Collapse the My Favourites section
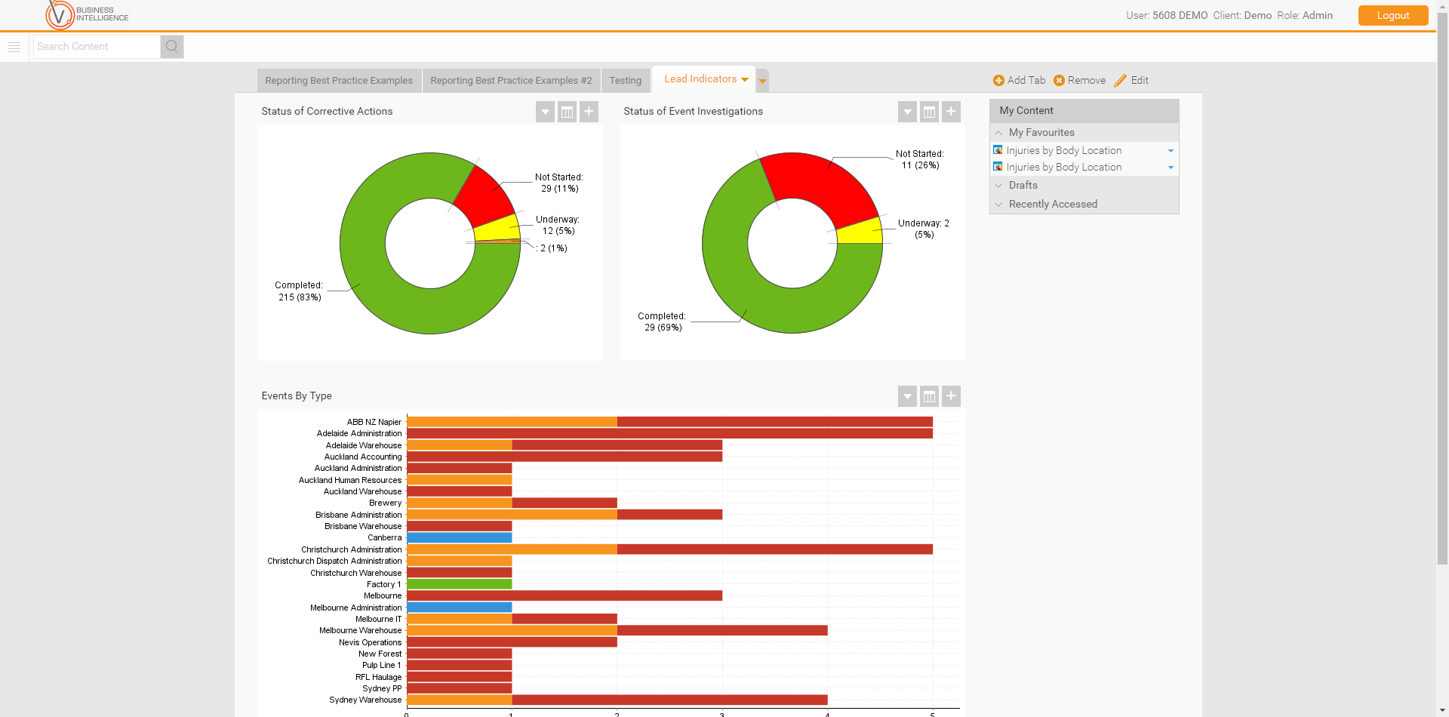 click(998, 133)
